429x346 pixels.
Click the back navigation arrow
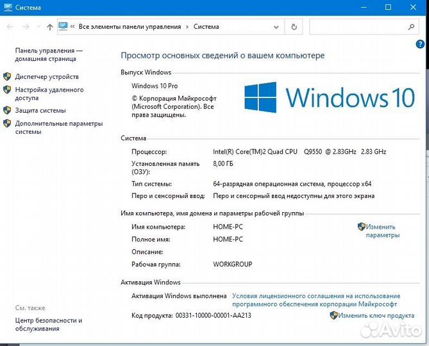click(10, 27)
